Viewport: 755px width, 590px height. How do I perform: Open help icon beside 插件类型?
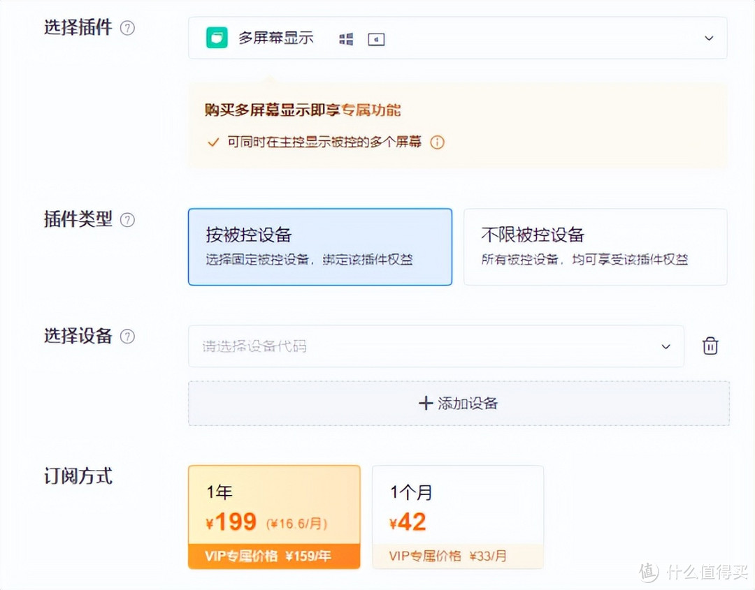[127, 220]
